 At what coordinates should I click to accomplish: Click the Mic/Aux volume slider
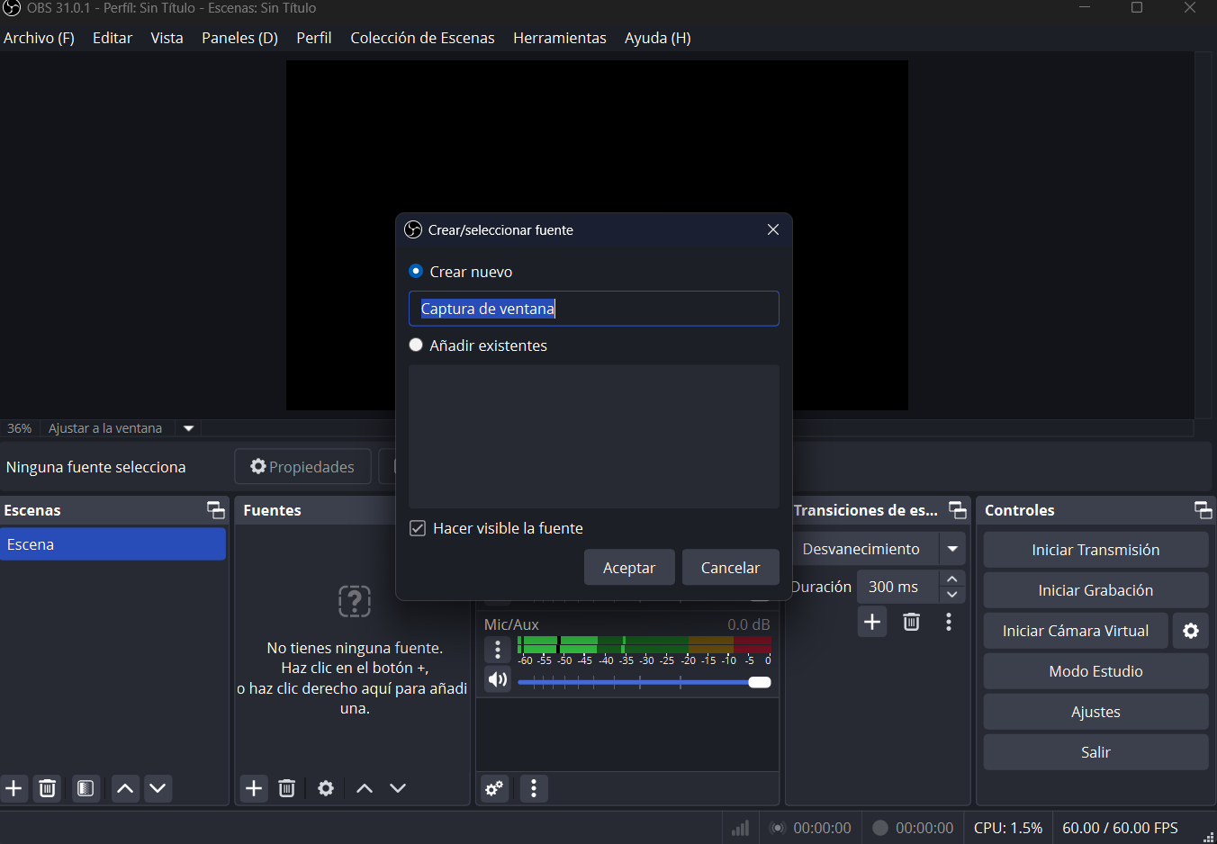point(644,682)
